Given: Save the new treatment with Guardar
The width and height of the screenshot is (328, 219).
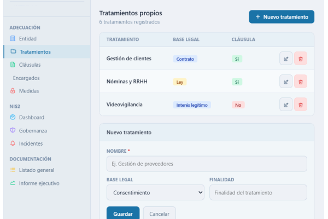Looking at the screenshot, I should [x=123, y=214].
